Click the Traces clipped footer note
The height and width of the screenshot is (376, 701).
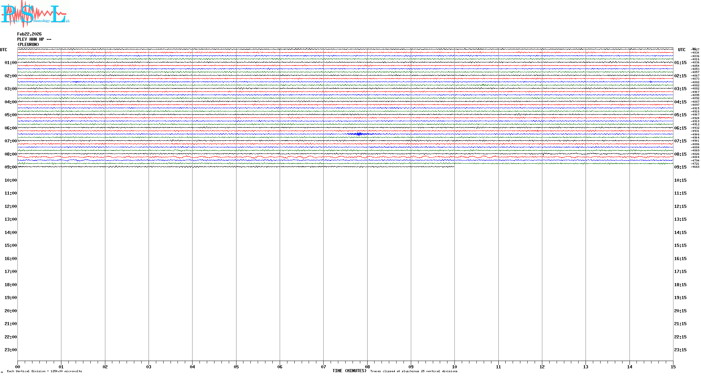[x=414, y=371]
